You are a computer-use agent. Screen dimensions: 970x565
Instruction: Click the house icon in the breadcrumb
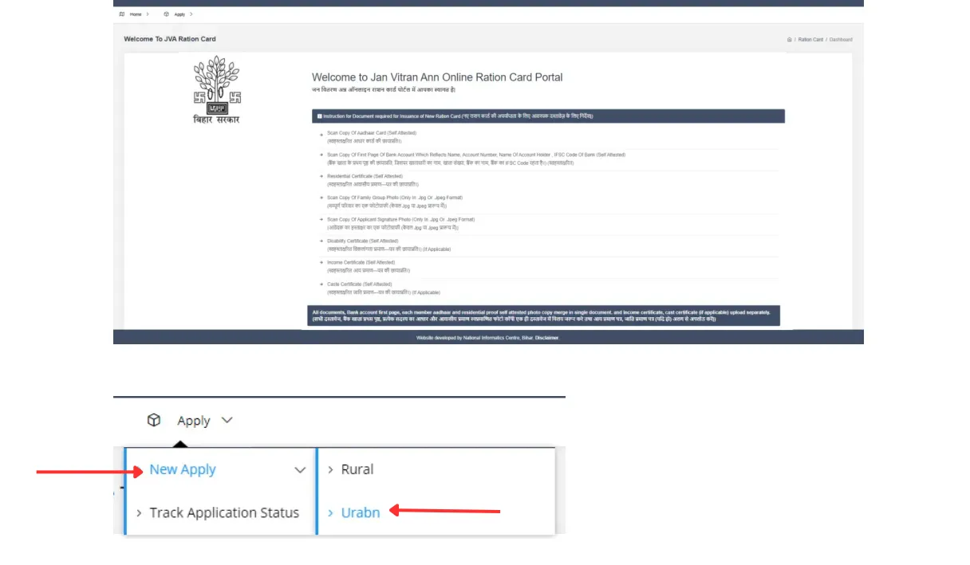tap(789, 39)
